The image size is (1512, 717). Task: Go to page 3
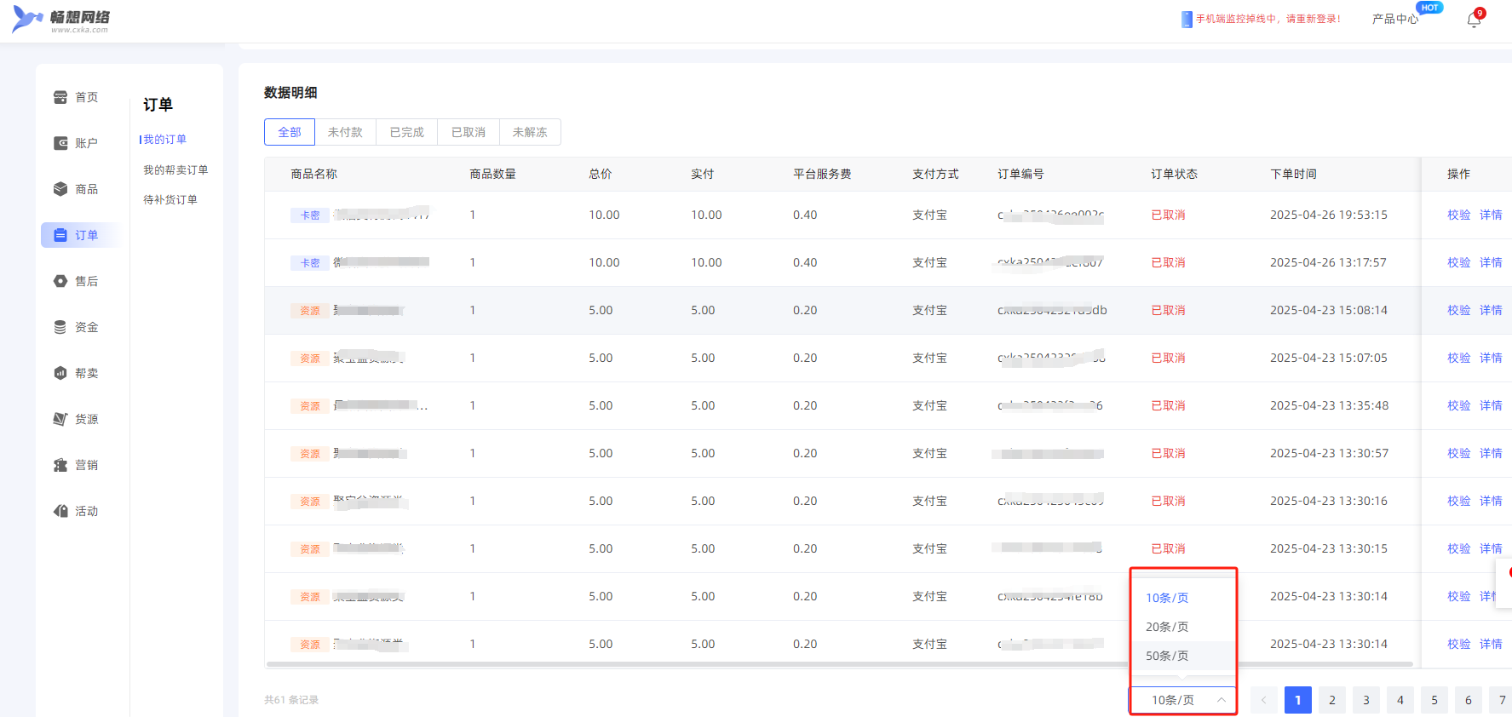tap(1366, 700)
